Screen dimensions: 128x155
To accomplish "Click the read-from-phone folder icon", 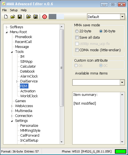I will (29, 17).
